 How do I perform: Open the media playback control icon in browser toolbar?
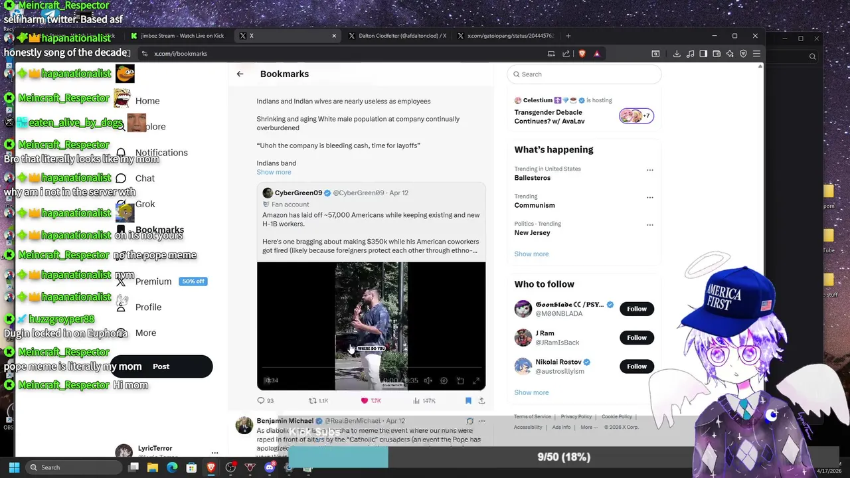pyautogui.click(x=690, y=54)
